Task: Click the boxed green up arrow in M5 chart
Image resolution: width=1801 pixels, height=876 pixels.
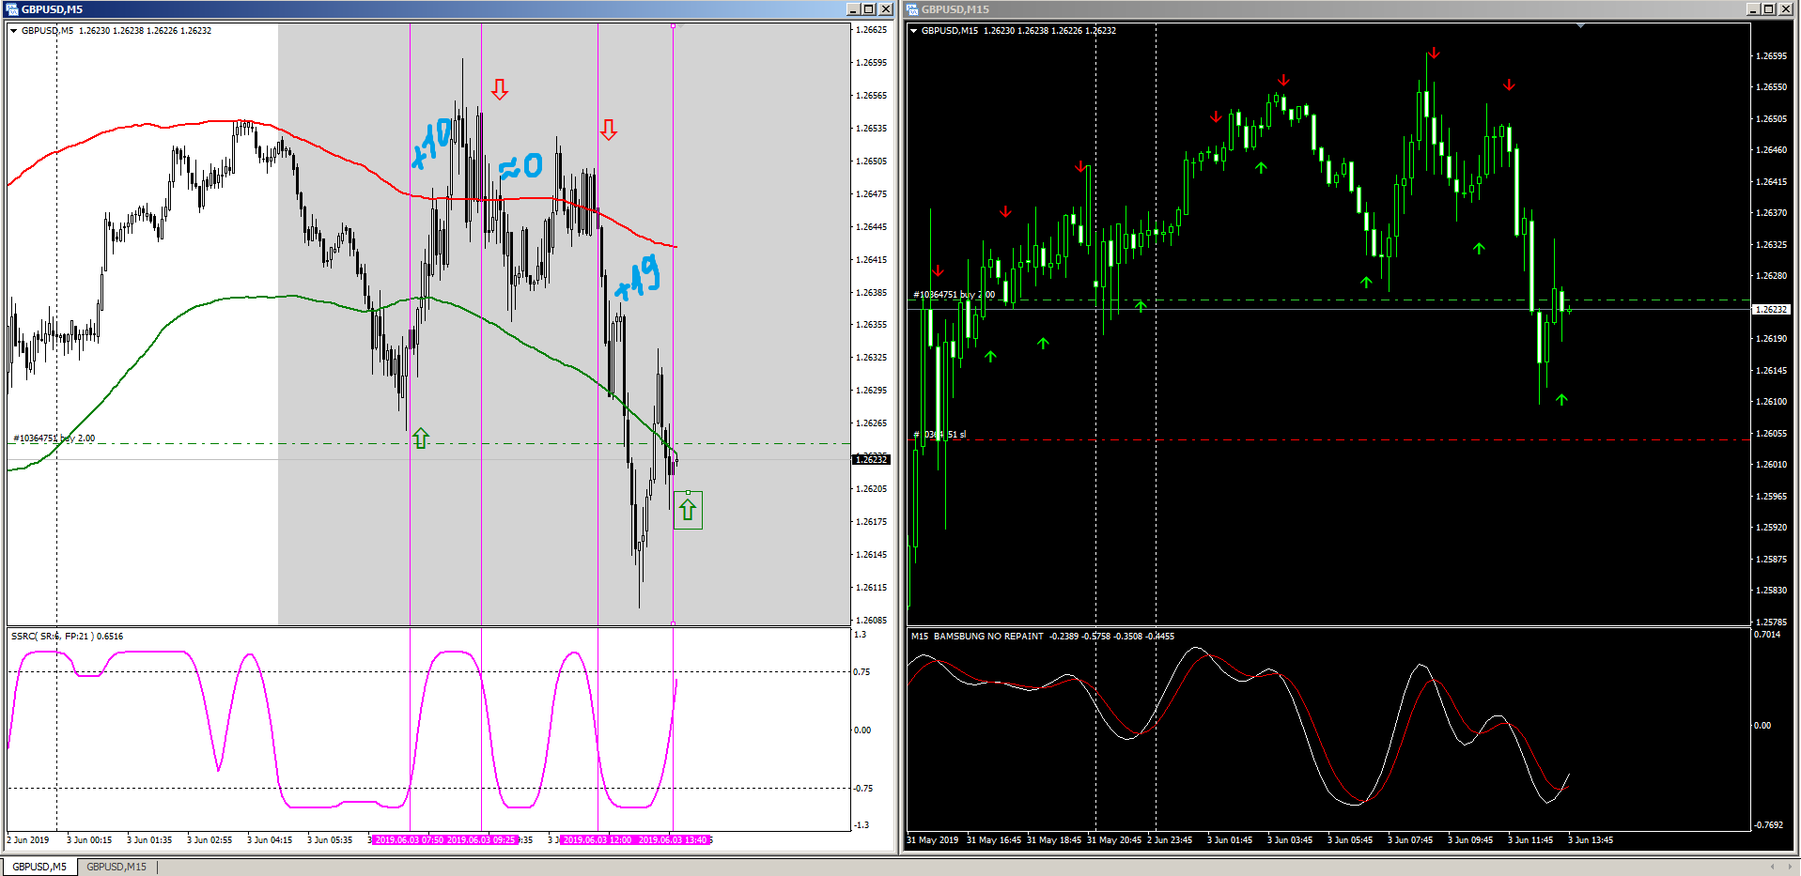Action: (x=688, y=510)
